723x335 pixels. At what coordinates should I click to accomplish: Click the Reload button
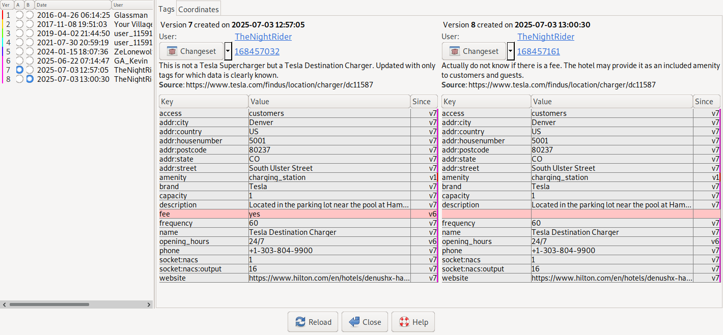[313, 322]
